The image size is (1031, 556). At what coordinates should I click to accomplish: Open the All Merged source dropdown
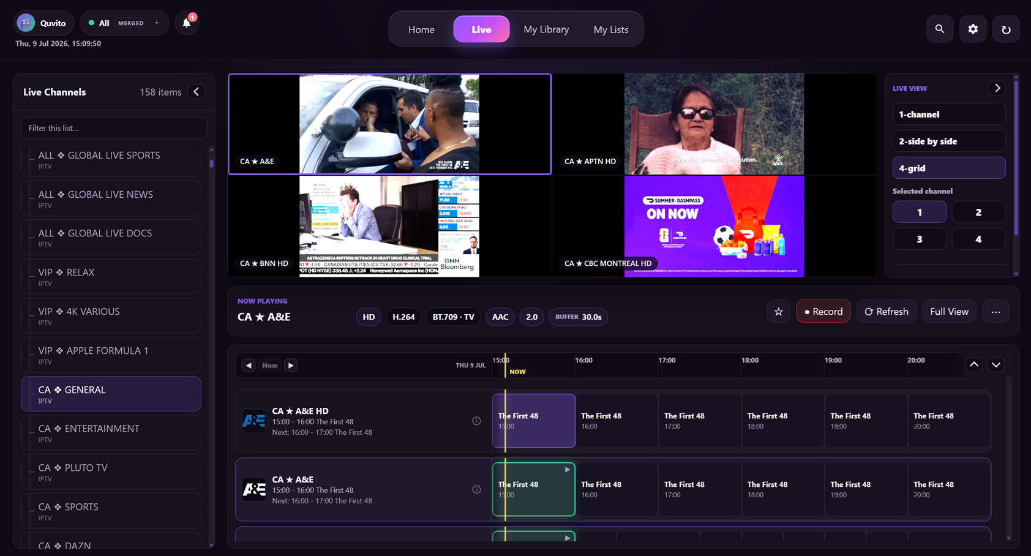[124, 23]
